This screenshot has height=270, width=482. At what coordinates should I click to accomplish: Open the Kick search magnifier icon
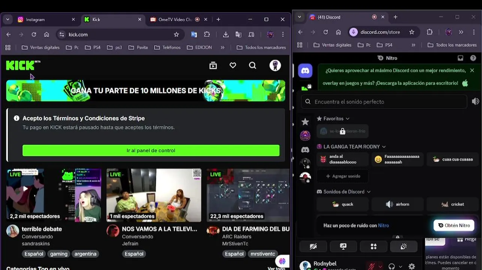[x=253, y=66]
